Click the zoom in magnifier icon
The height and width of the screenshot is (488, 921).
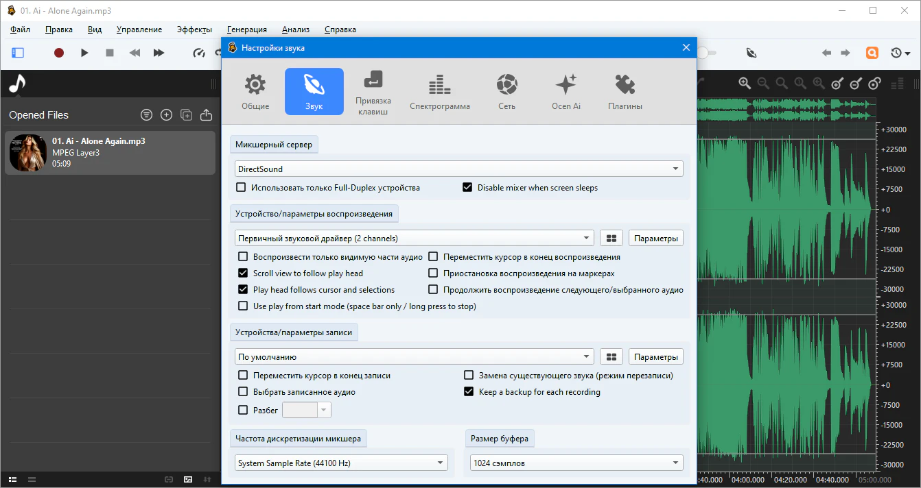745,84
